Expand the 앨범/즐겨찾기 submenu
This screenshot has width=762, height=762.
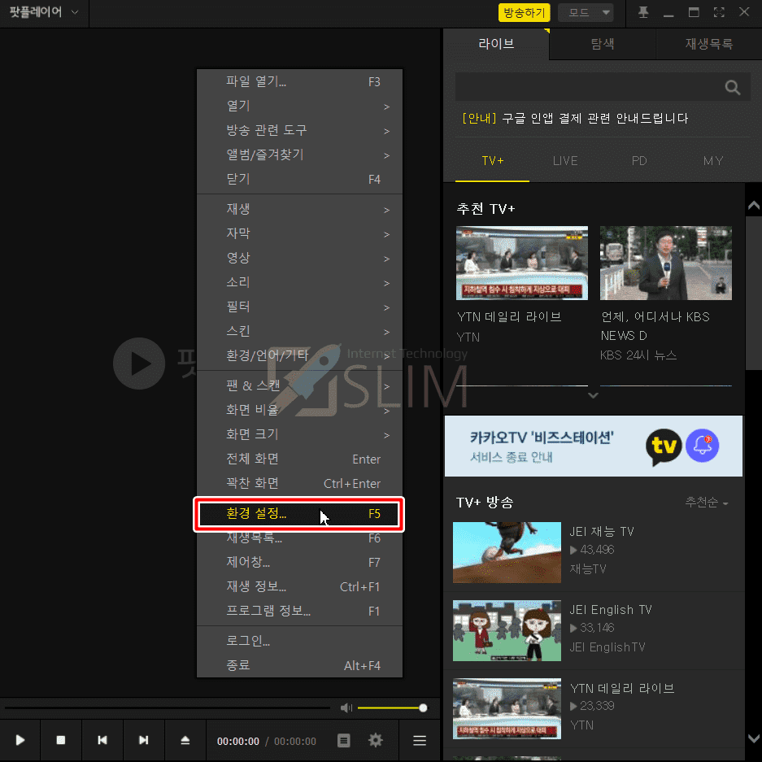[300, 155]
